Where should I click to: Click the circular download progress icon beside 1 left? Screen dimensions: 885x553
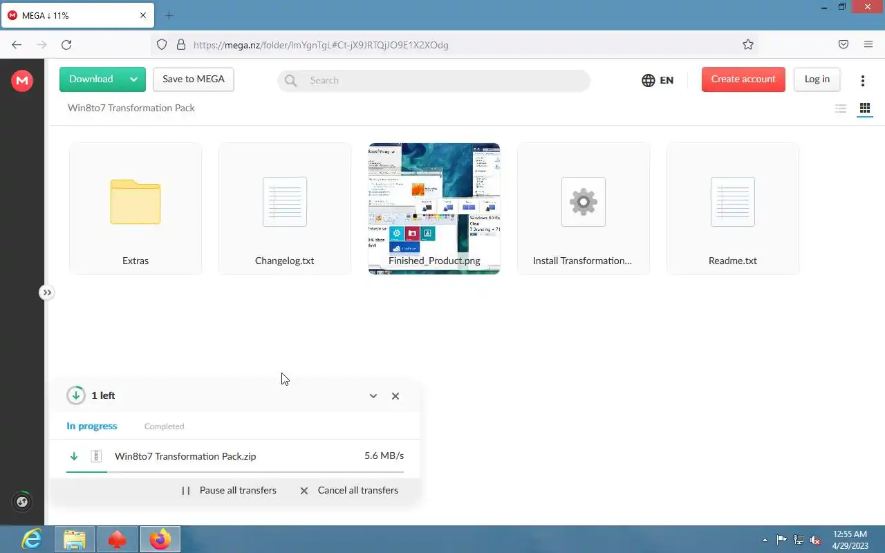coord(76,395)
